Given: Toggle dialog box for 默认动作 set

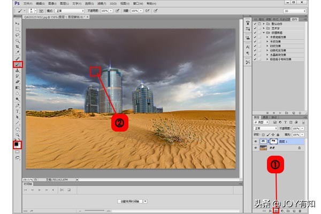Looking at the screenshot, I should click(x=259, y=24).
